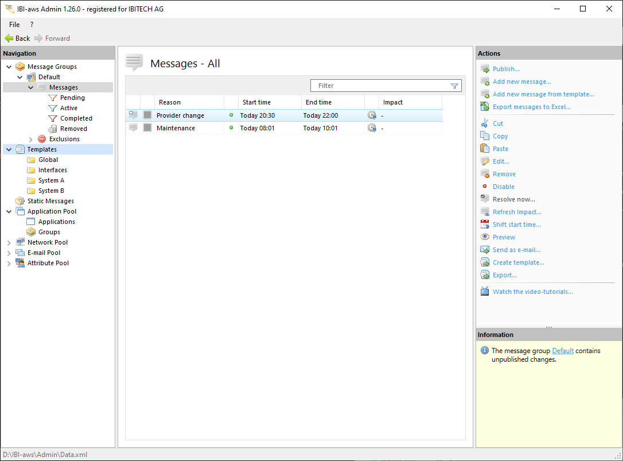The width and height of the screenshot is (623, 461).
Task: Open the Default message group link
Action: point(563,351)
